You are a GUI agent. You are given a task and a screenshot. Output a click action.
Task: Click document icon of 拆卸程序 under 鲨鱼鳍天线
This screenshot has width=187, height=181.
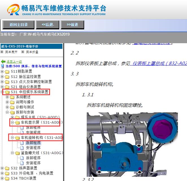click(22, 158)
